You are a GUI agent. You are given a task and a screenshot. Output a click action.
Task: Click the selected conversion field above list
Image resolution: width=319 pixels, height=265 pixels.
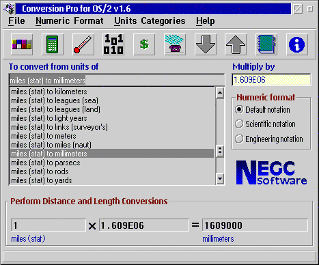pyautogui.click(x=117, y=81)
